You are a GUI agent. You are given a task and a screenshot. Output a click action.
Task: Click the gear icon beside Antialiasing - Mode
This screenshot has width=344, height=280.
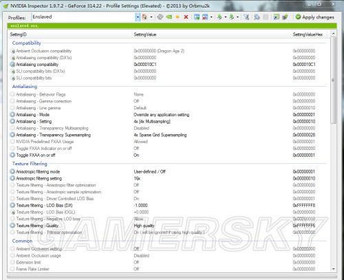coord(12,115)
